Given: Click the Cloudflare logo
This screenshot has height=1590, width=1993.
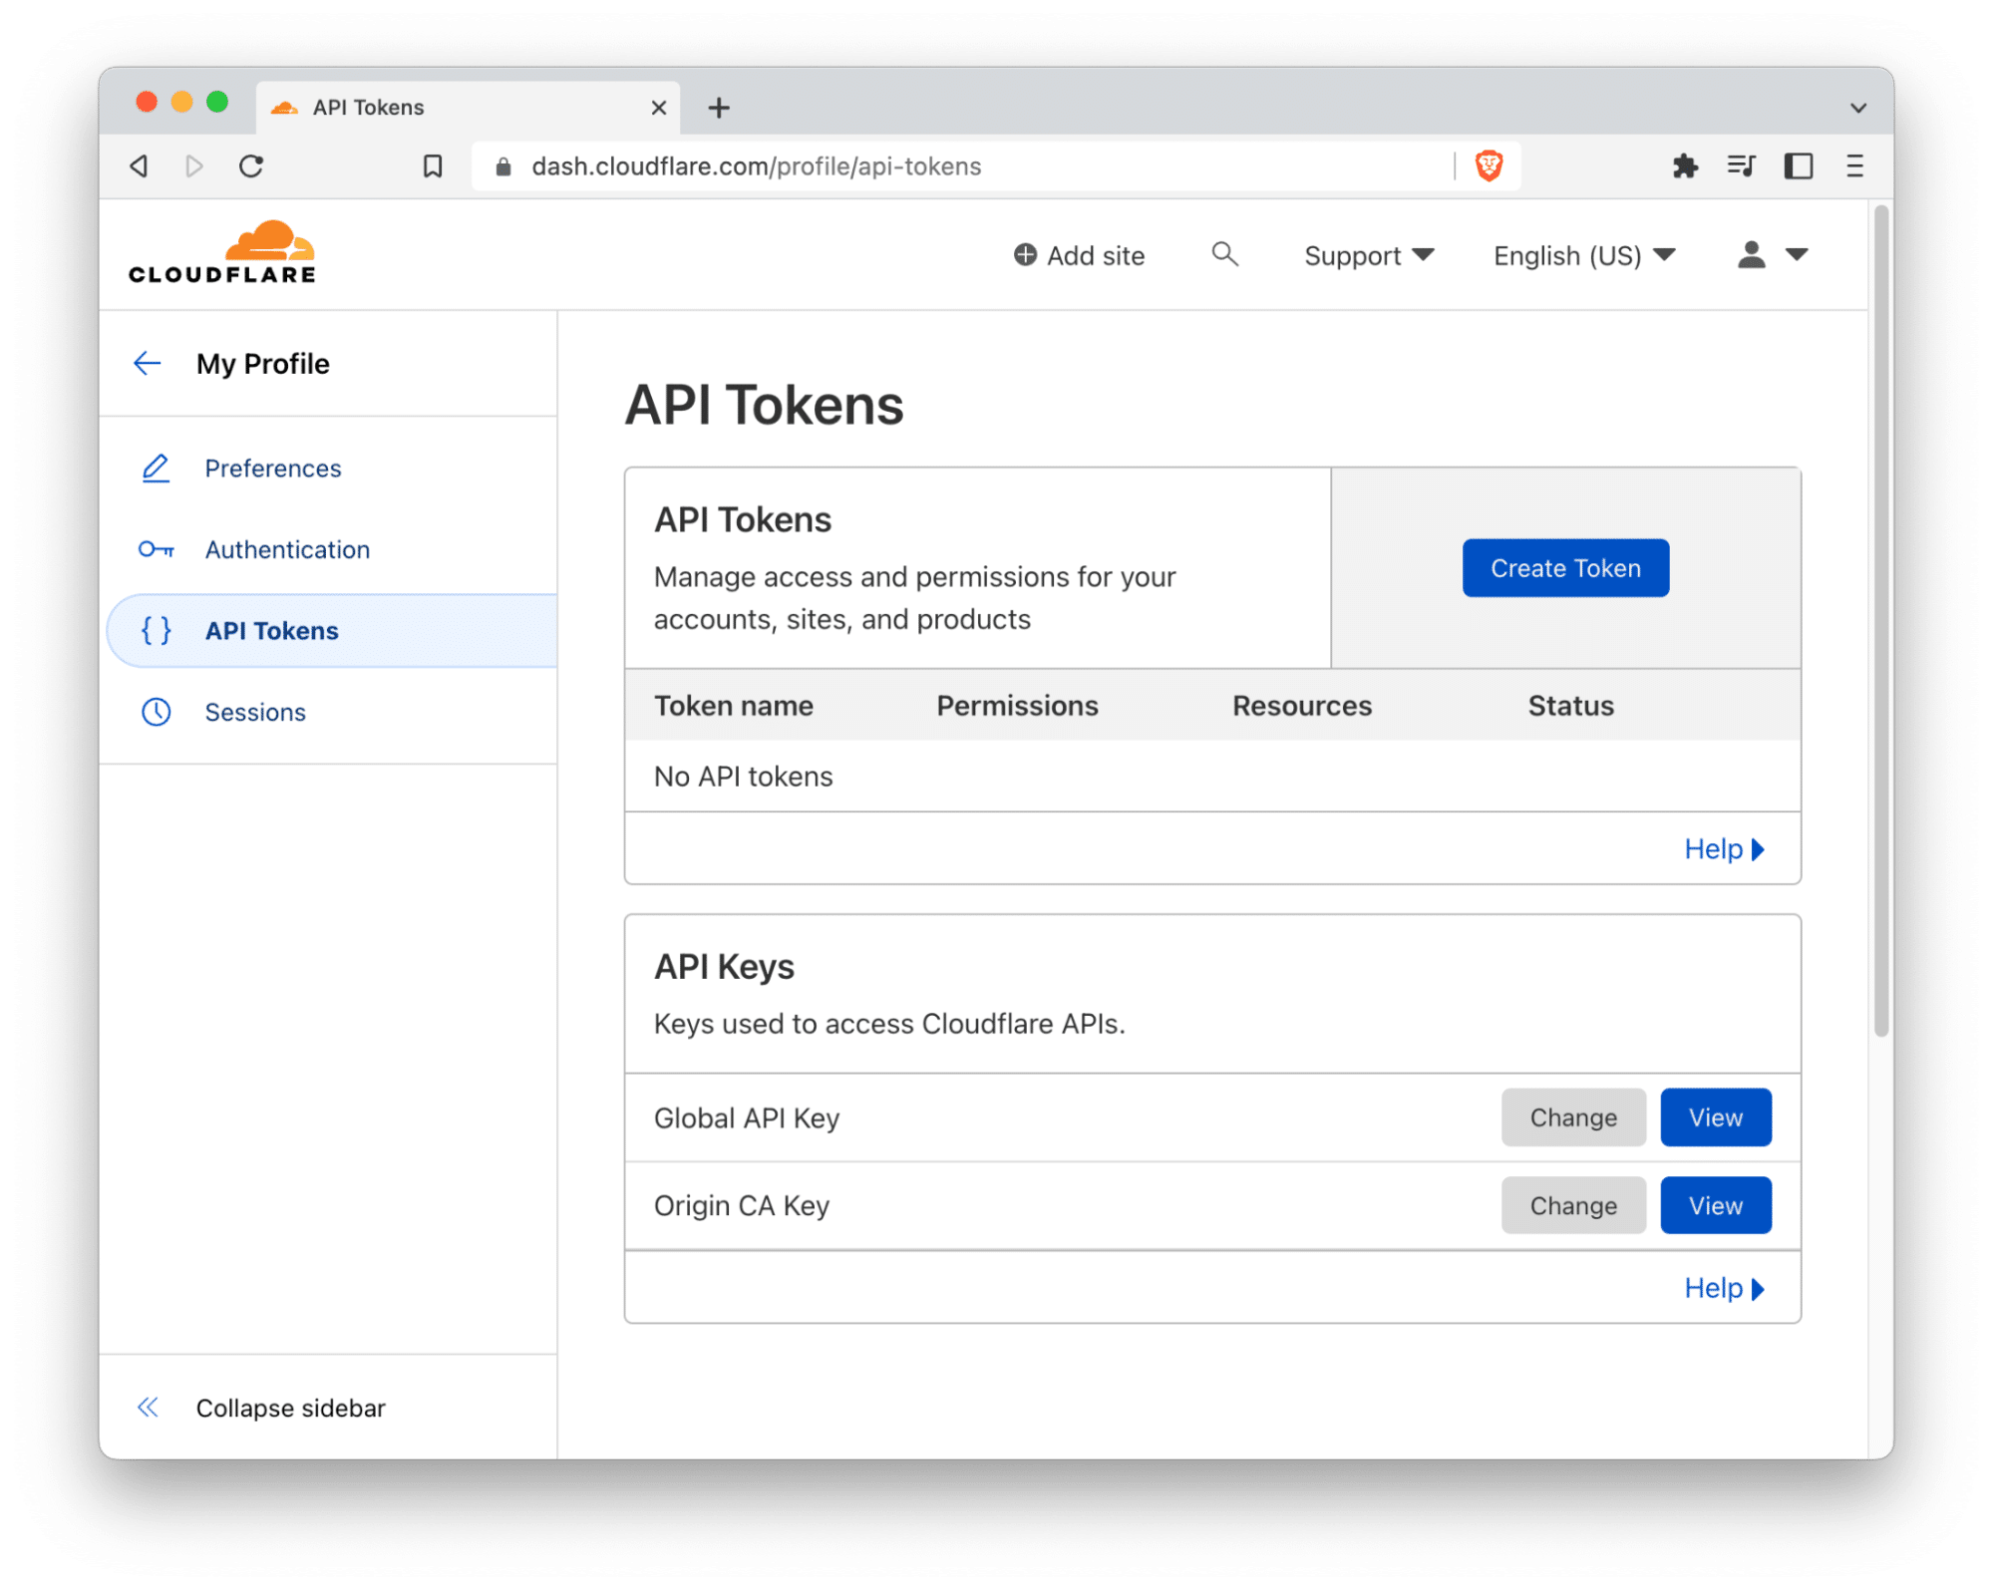Looking at the screenshot, I should 222,253.
